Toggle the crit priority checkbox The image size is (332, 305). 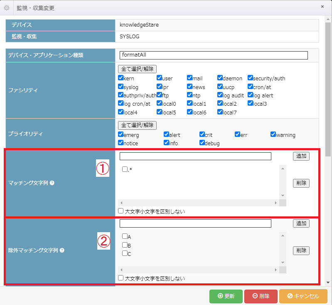pos(202,134)
